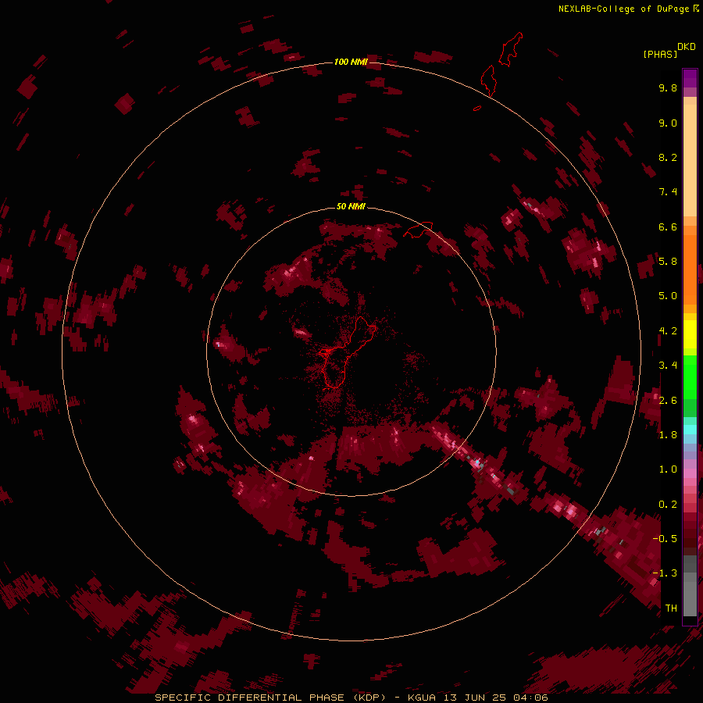Viewport: 703px width, 703px height.
Task: Click the 3.4 value on color scale
Action: click(x=668, y=366)
